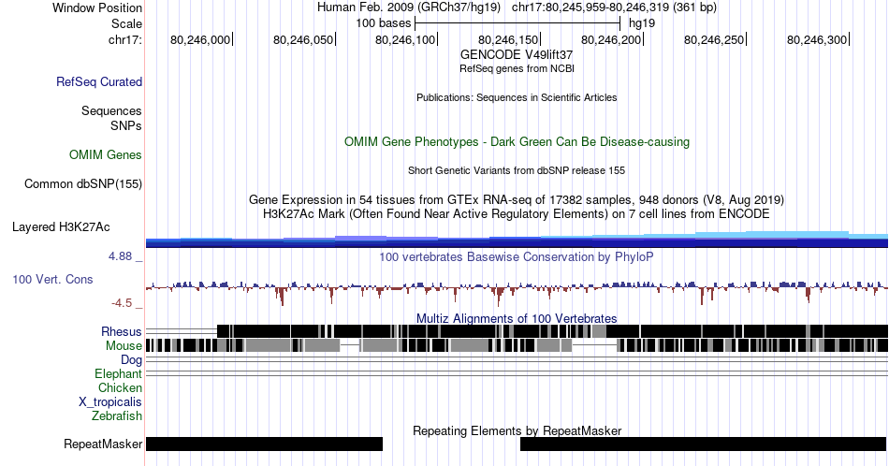Open the OMIM Genes track label

tap(106, 154)
